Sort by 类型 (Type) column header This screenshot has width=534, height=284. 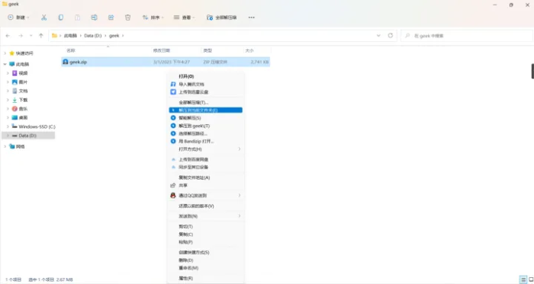[207, 50]
